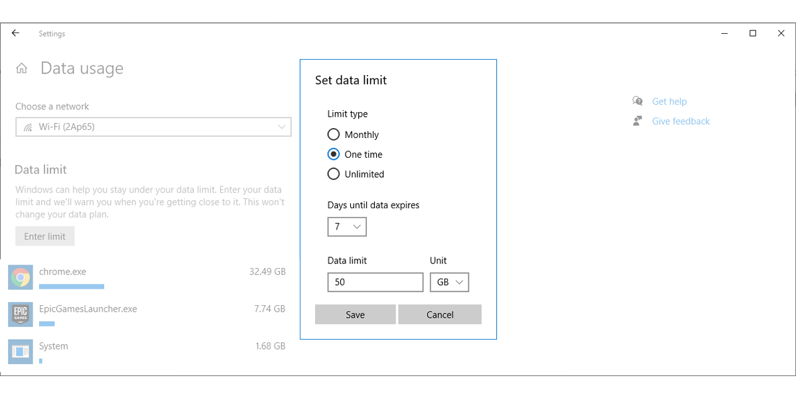Click the Give feedback person icon
This screenshot has width=796, height=398.
pos(636,121)
